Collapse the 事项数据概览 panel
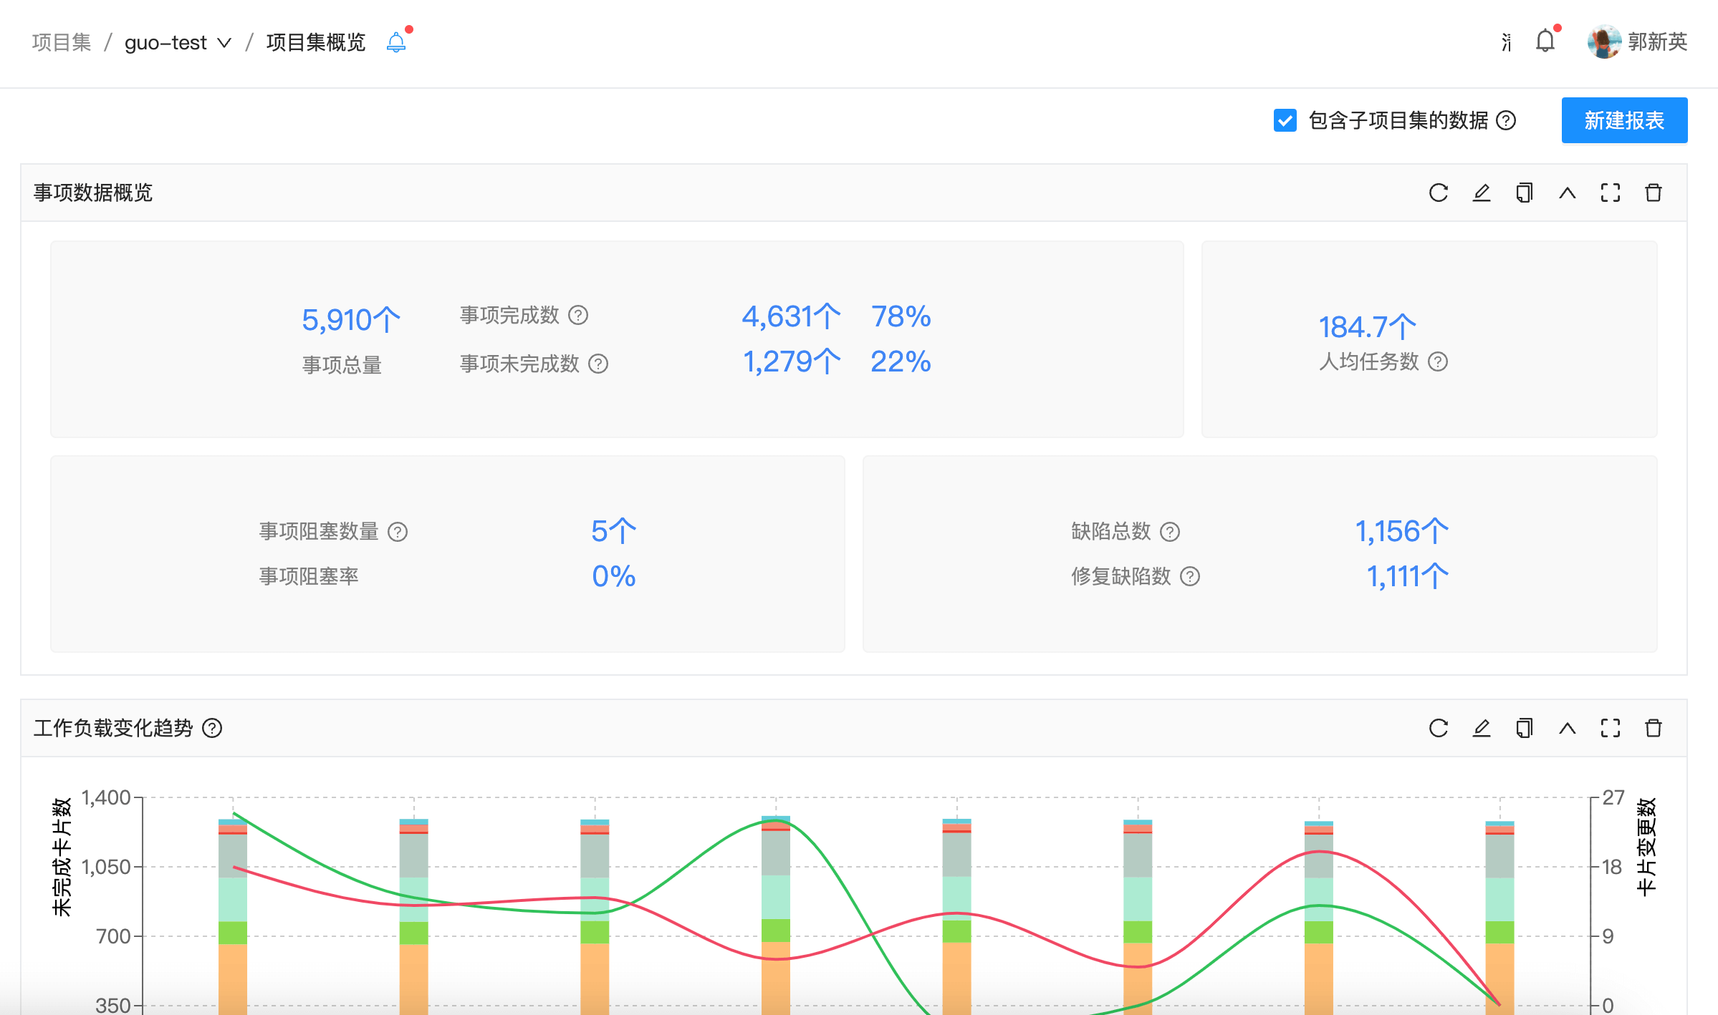The height and width of the screenshot is (1015, 1718). tap(1567, 193)
